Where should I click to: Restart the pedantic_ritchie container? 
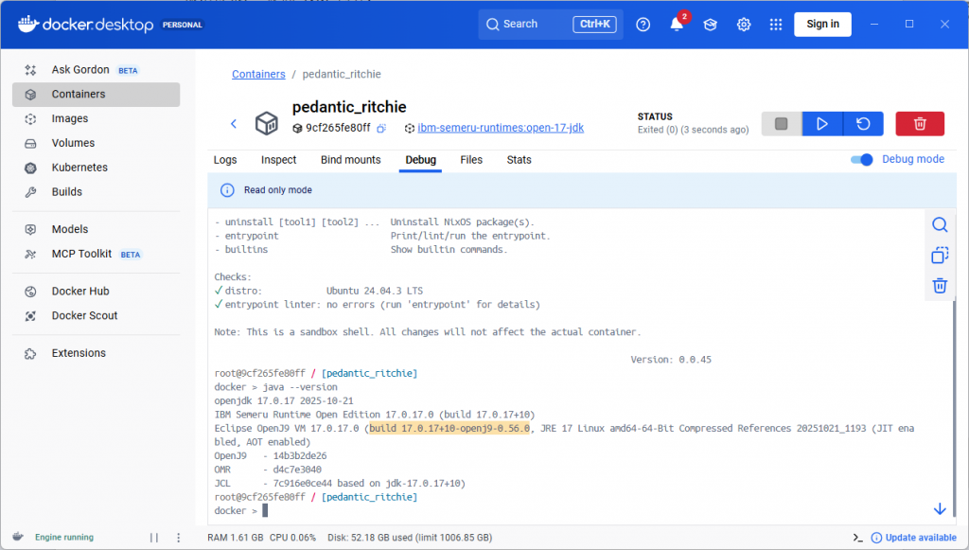coord(863,124)
